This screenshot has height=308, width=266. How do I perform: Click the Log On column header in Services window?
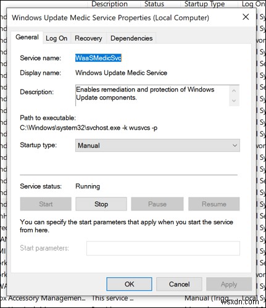(x=253, y=4)
